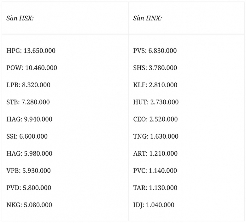Click the VPB 5.930.000 line
This screenshot has height=223, width=246.
click(28, 171)
